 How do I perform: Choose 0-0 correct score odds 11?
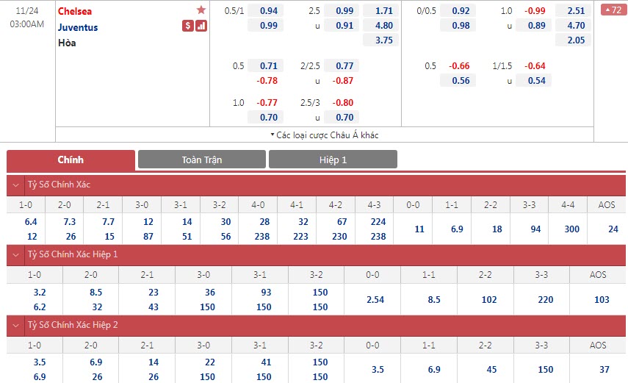click(419, 229)
